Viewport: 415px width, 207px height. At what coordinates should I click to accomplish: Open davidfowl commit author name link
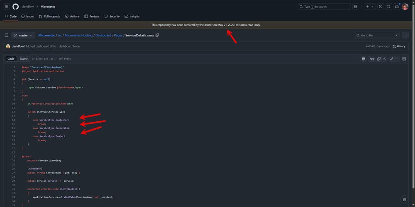tap(18, 46)
